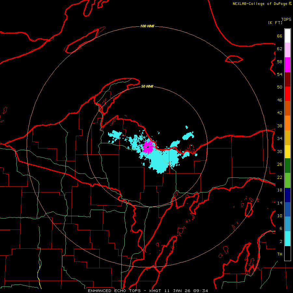Select the magenta swatch in the legend
The image size is (293, 293).
coord(287,65)
